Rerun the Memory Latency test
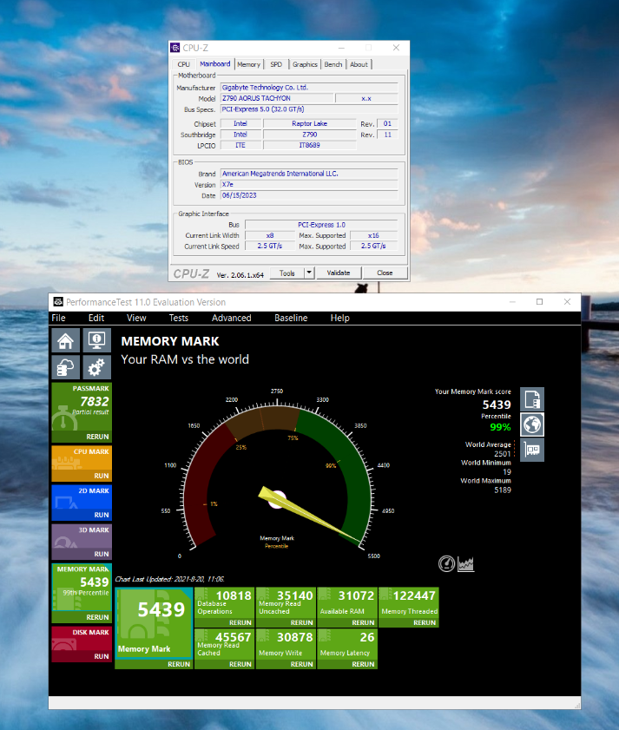 (x=363, y=664)
